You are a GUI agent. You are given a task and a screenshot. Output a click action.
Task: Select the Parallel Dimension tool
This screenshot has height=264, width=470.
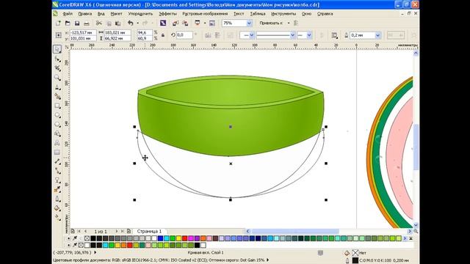pyautogui.click(x=57, y=161)
